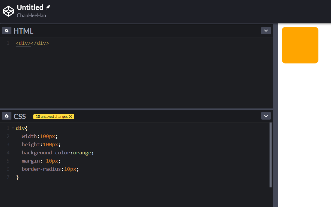
Task: Click the div tag in HTML editor
Action: click(x=23, y=43)
